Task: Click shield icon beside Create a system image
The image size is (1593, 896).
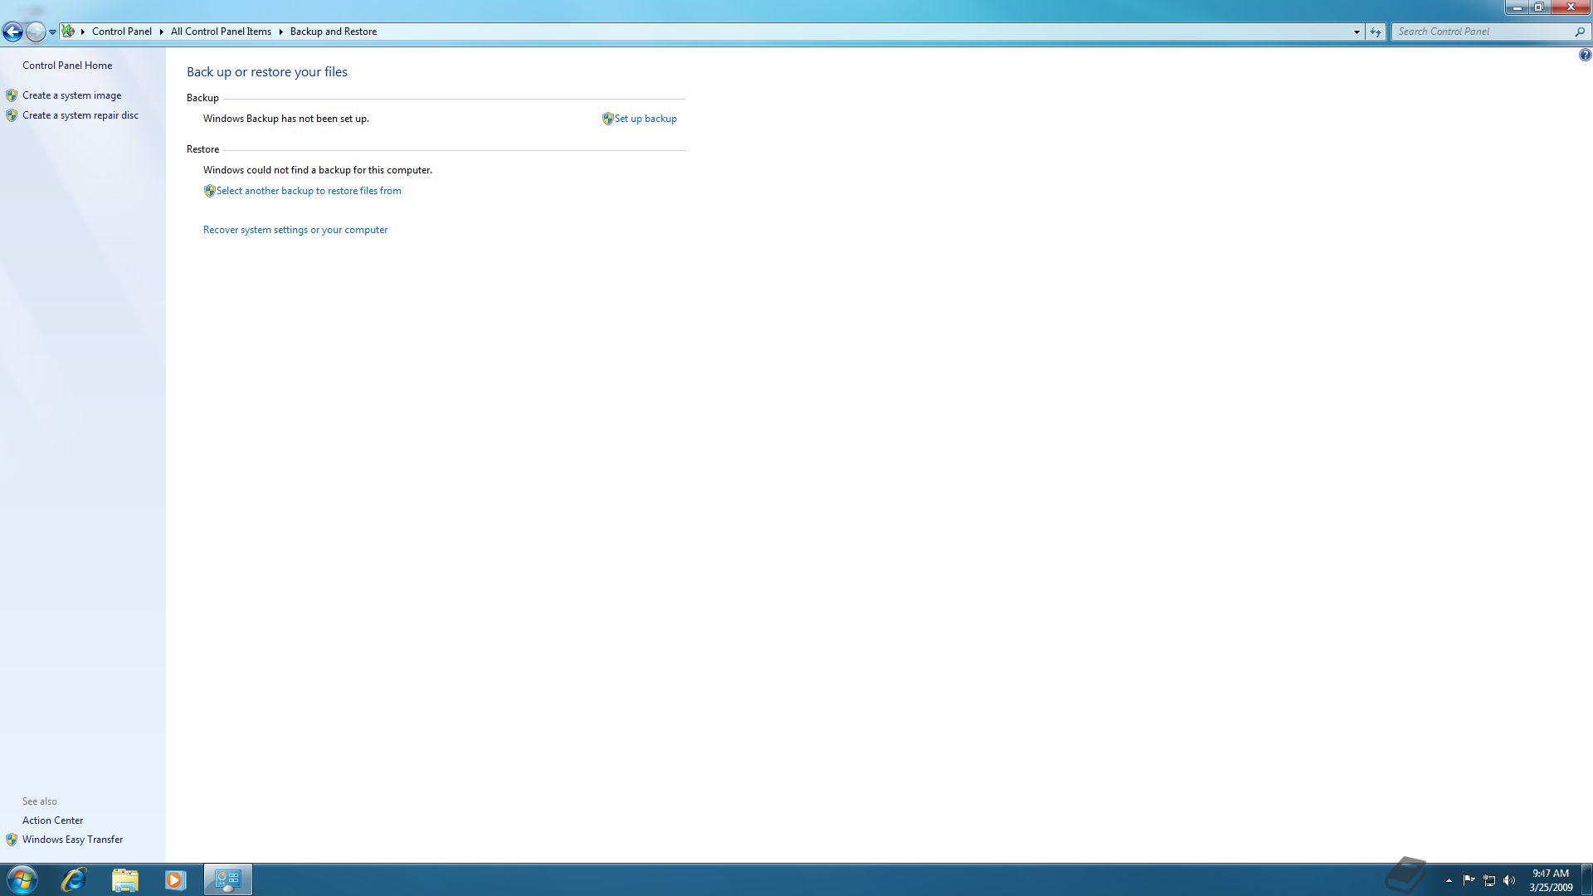Action: pyautogui.click(x=12, y=95)
